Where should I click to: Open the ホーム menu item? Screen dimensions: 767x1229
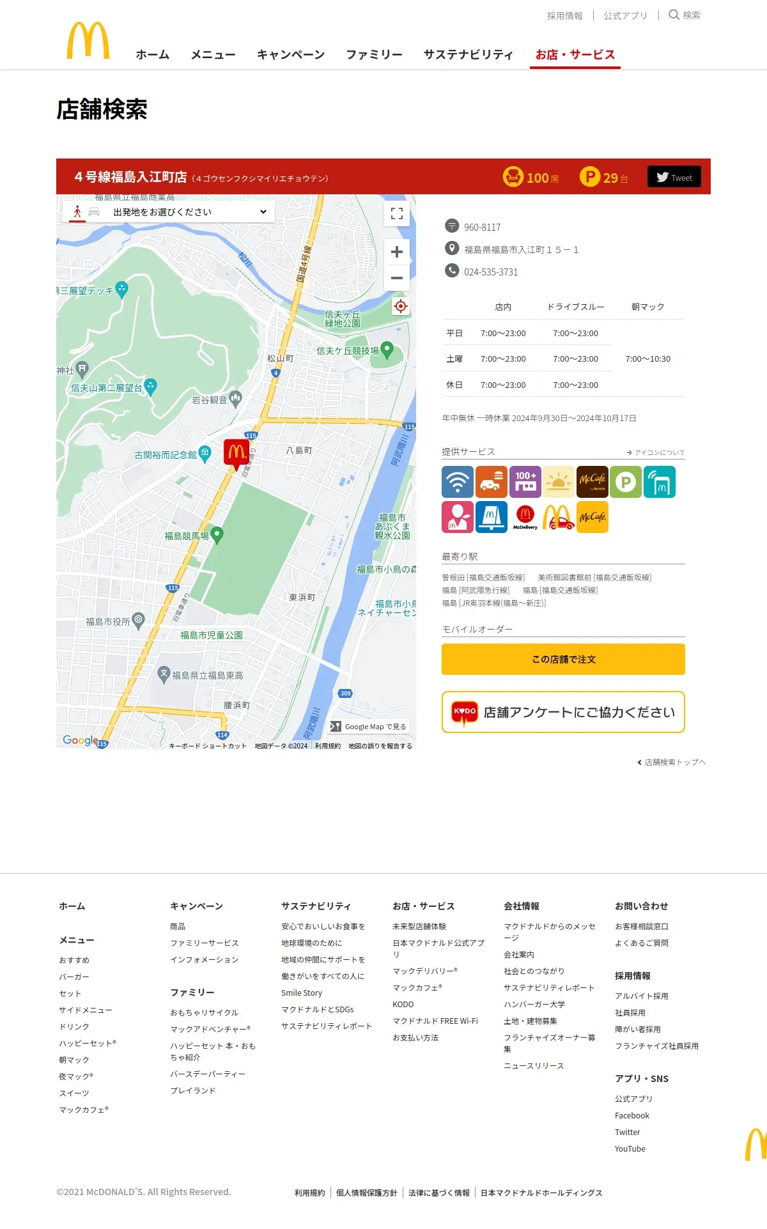tap(153, 55)
